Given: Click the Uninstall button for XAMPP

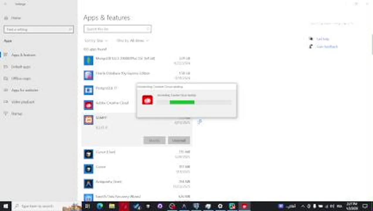Looking at the screenshot, I should coord(179,140).
